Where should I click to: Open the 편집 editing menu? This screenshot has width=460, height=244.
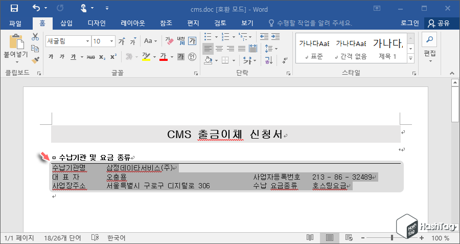tap(430, 48)
